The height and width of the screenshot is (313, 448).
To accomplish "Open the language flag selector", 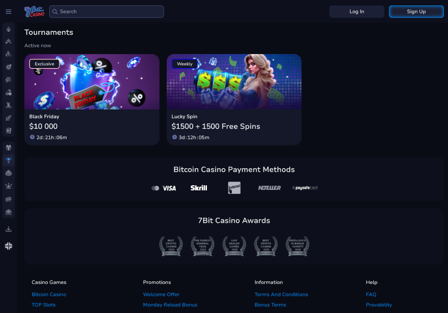I will [9, 246].
